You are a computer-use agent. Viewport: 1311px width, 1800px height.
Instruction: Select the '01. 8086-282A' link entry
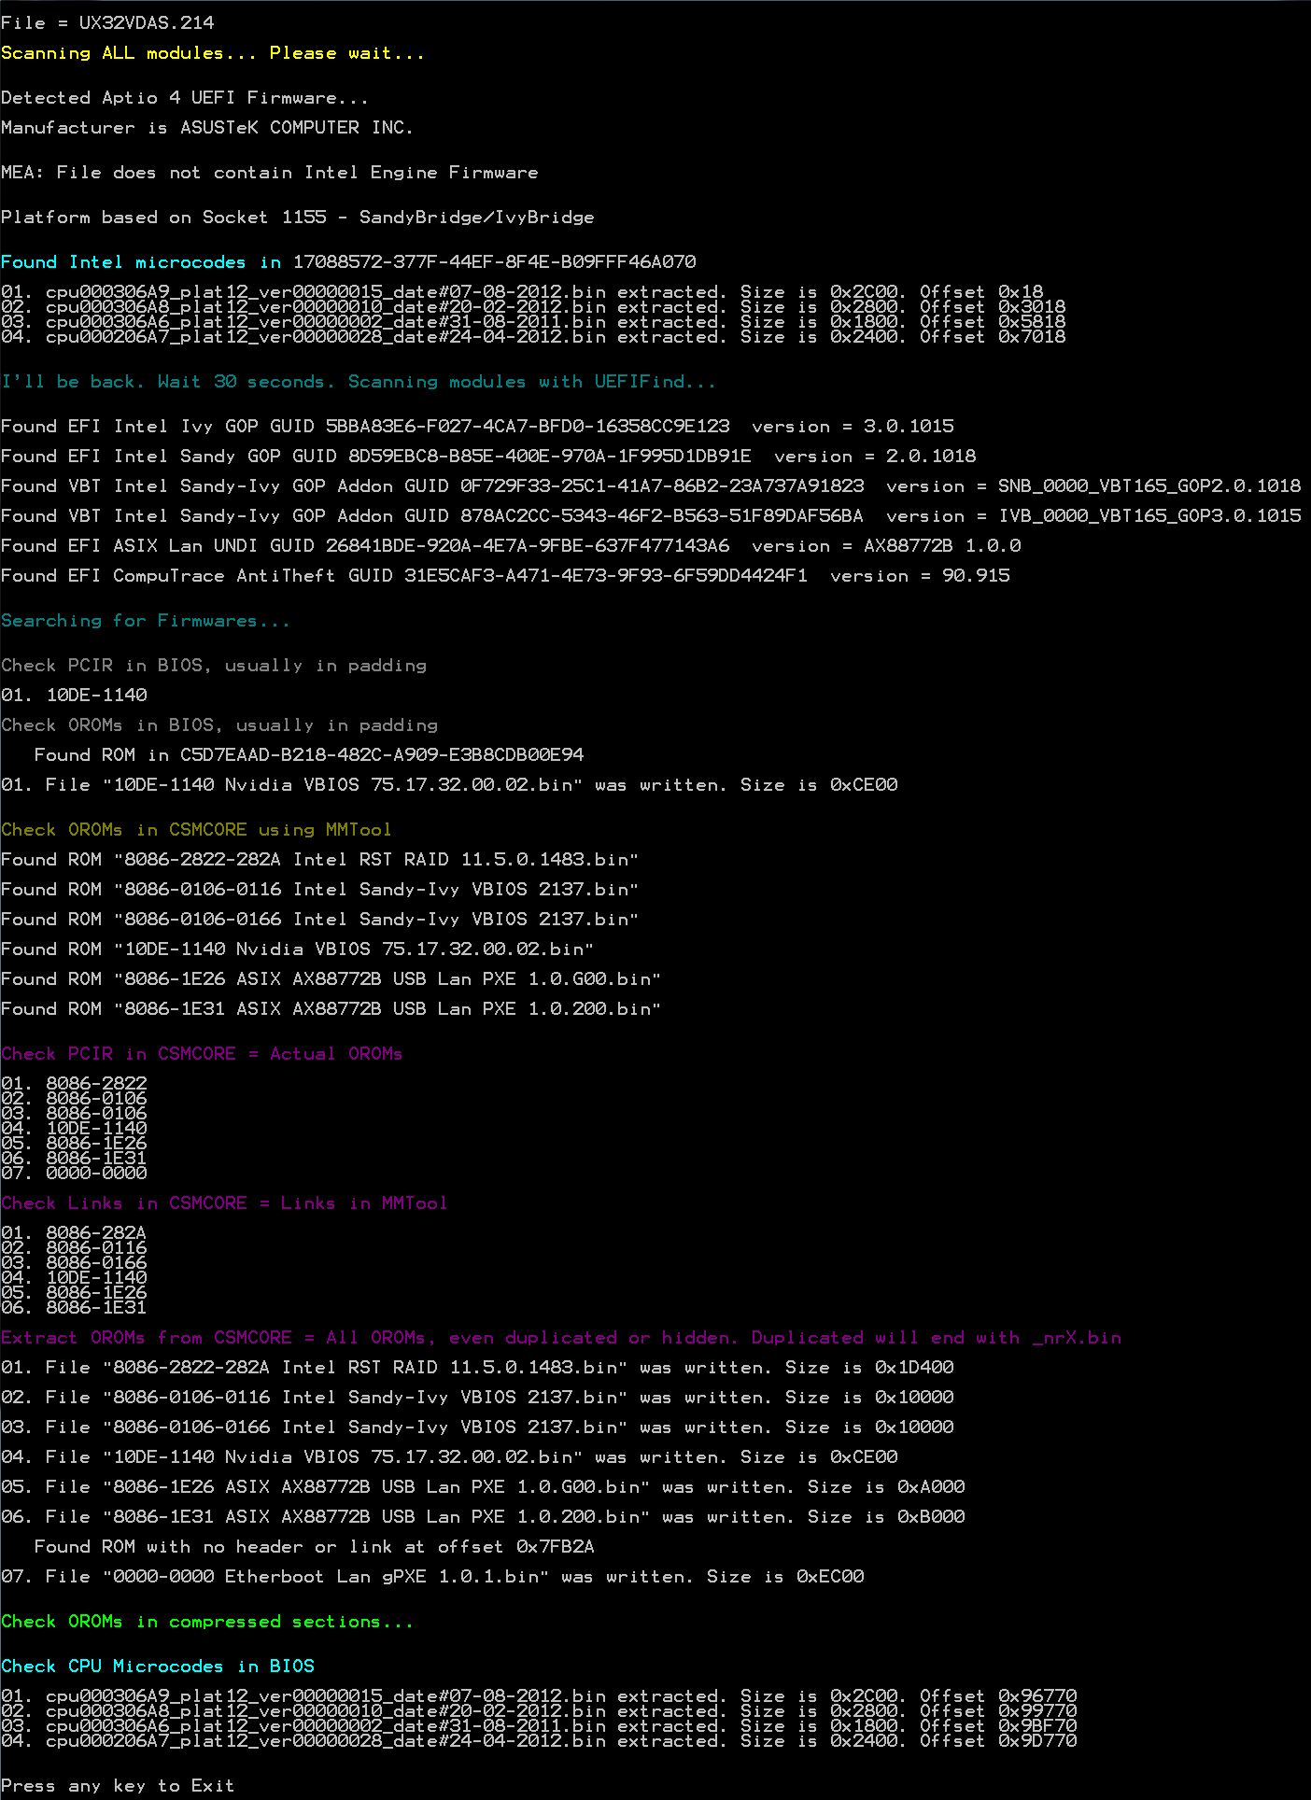[75, 1232]
